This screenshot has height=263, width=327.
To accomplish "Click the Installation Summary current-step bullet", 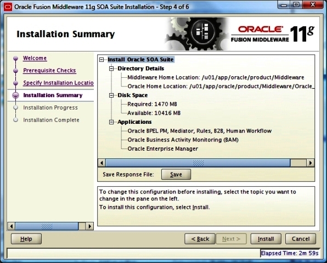I will click(16, 95).
